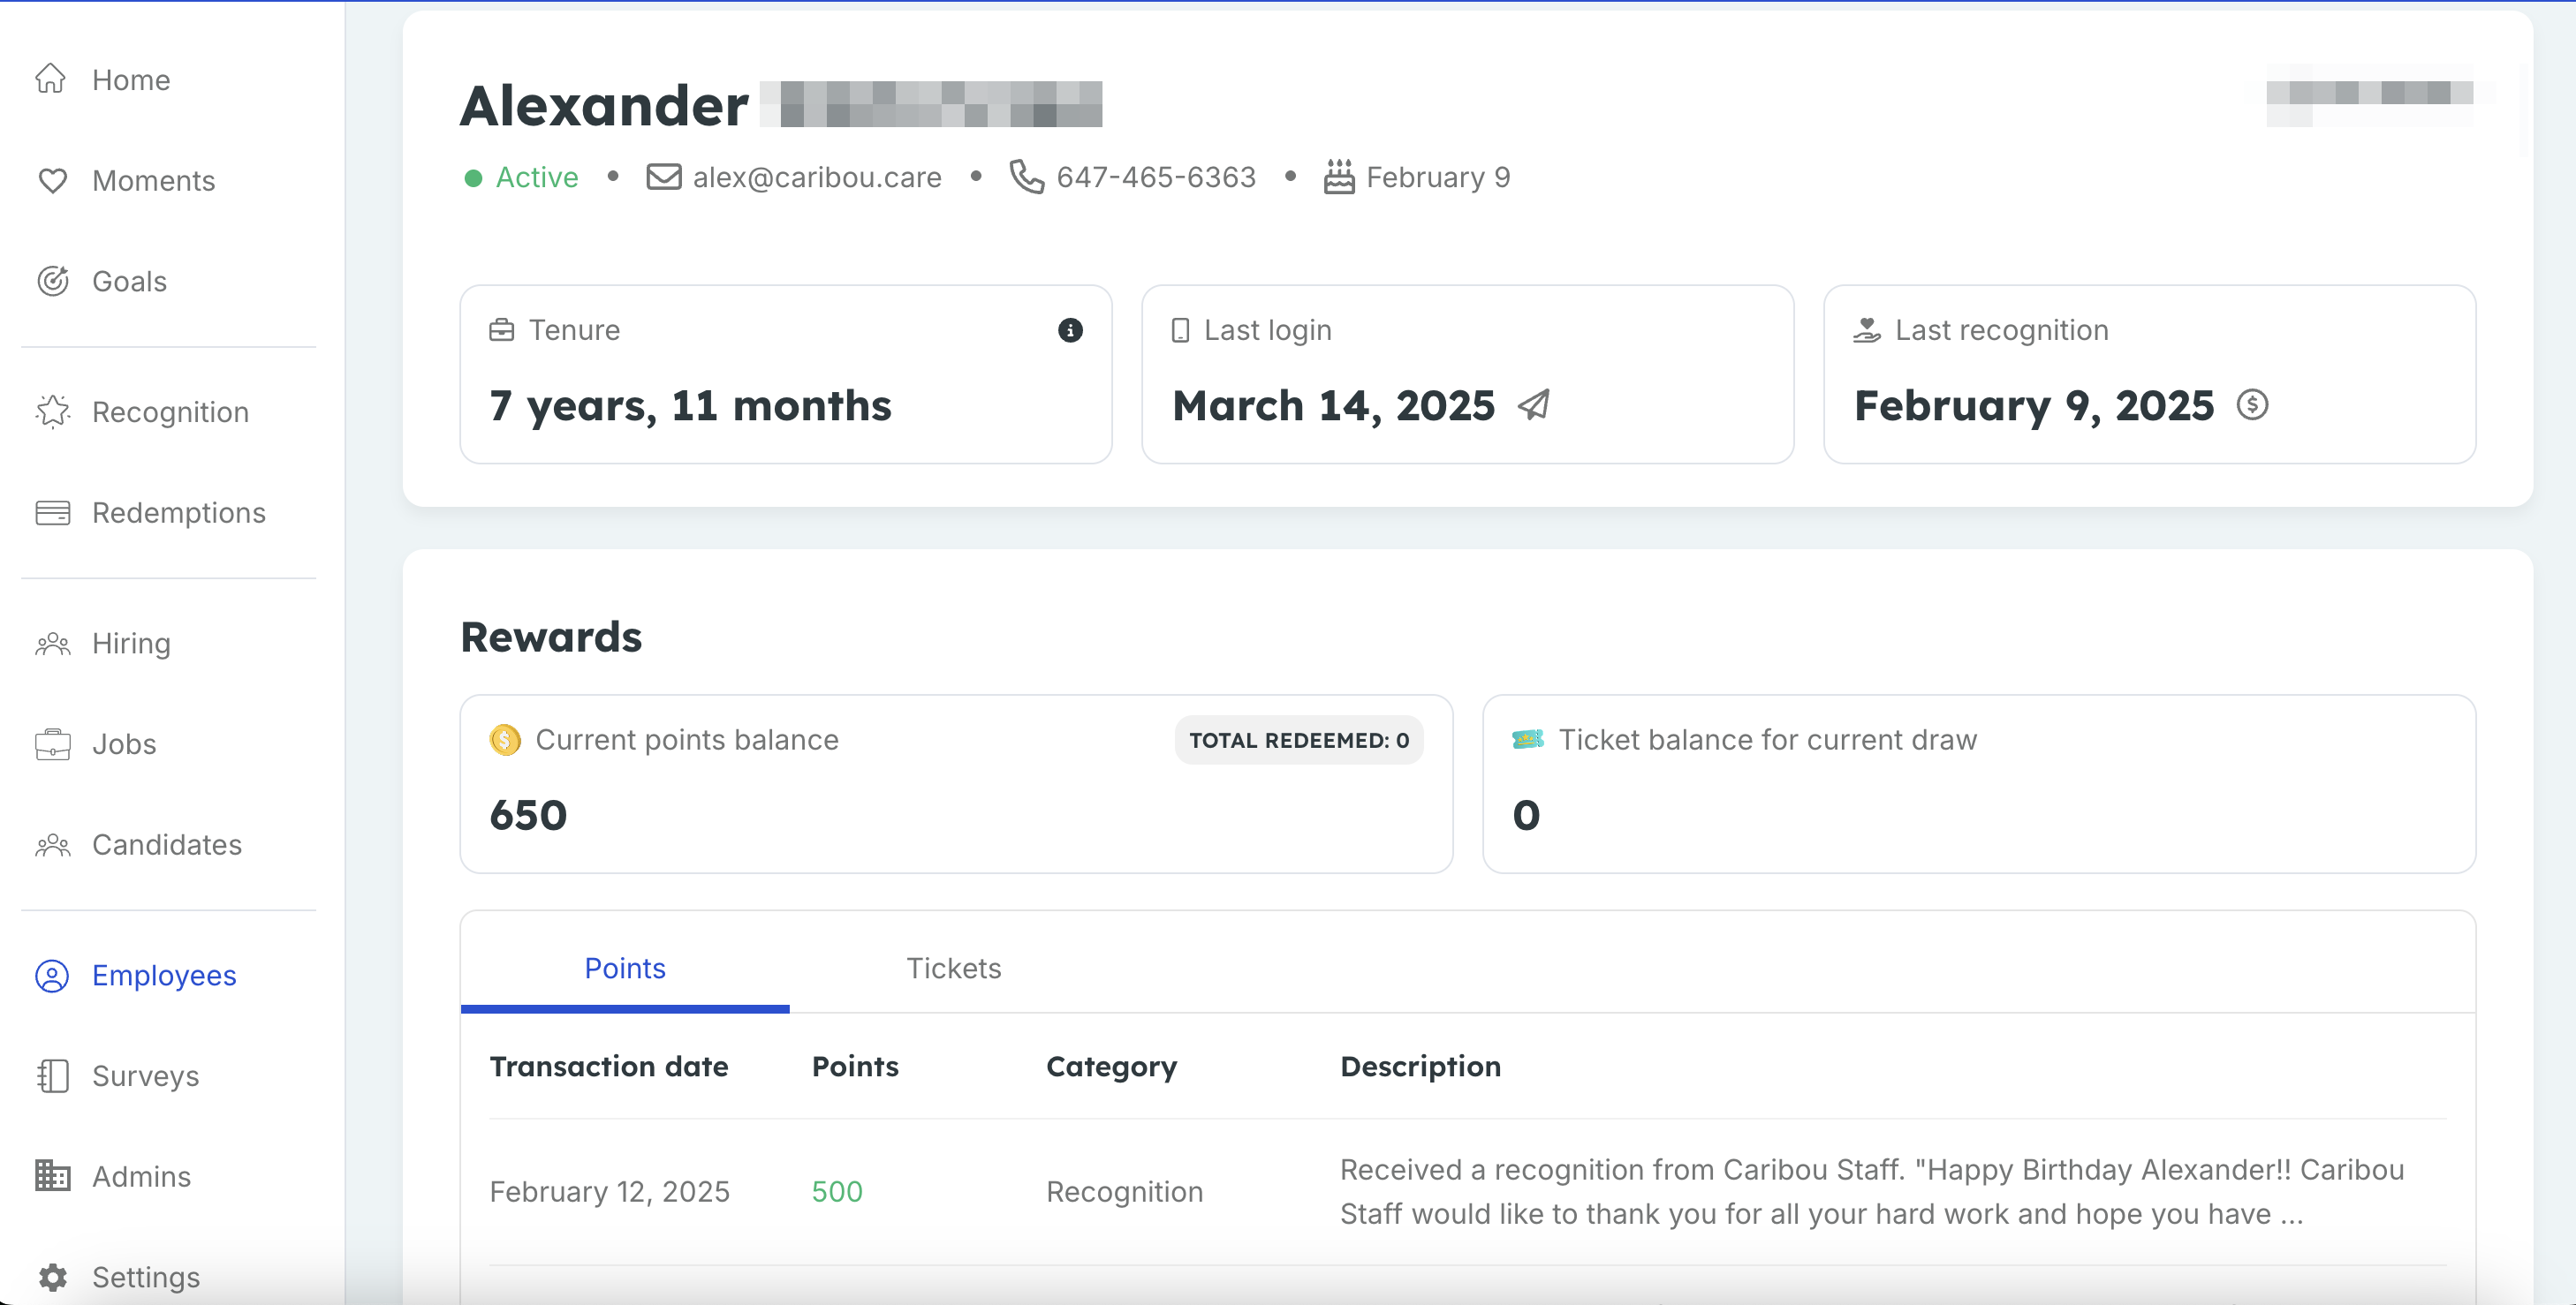
Task: Click the Category column header
Action: point(1111,1067)
